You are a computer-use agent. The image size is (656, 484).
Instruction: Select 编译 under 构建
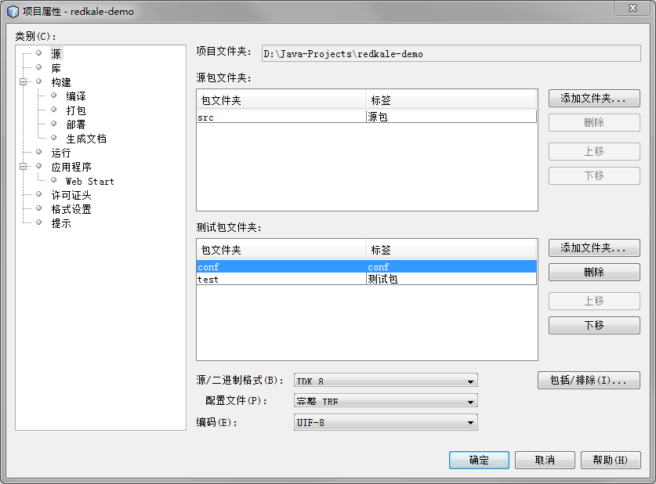(x=76, y=96)
